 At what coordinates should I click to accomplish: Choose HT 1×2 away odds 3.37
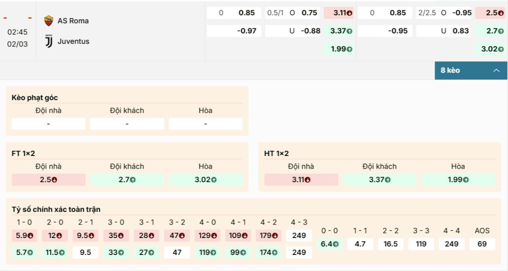pos(379,180)
